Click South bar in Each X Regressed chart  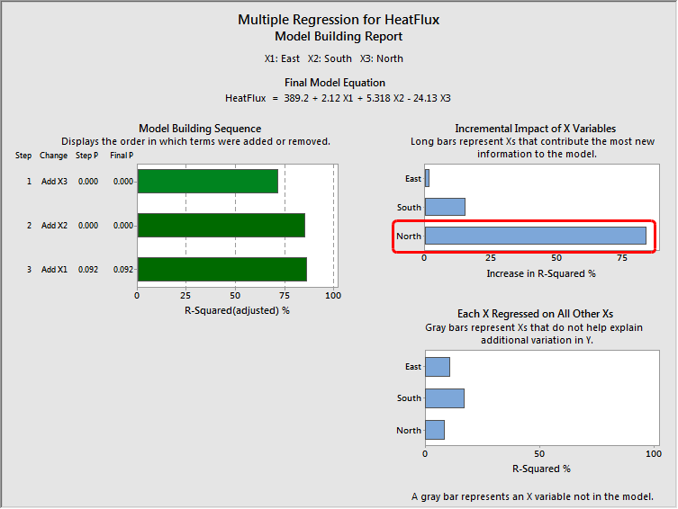pyautogui.click(x=444, y=397)
